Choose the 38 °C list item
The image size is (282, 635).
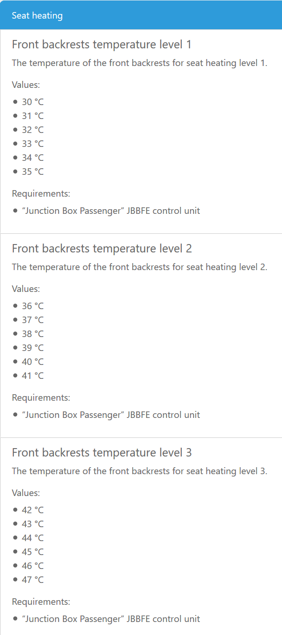pos(32,334)
